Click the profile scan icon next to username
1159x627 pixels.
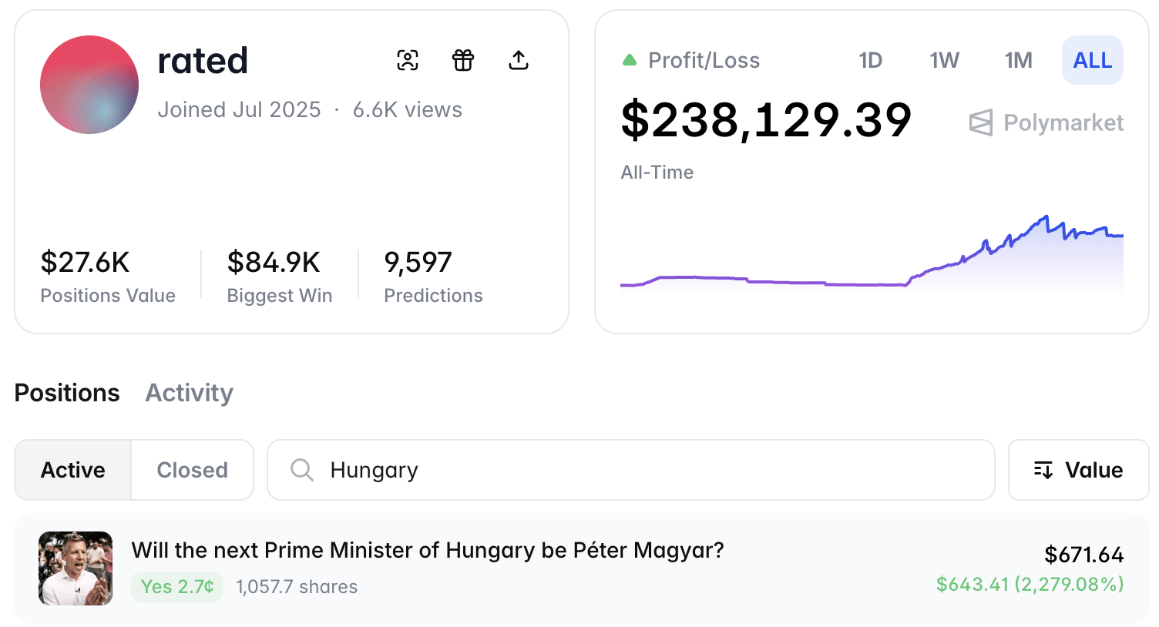[408, 60]
